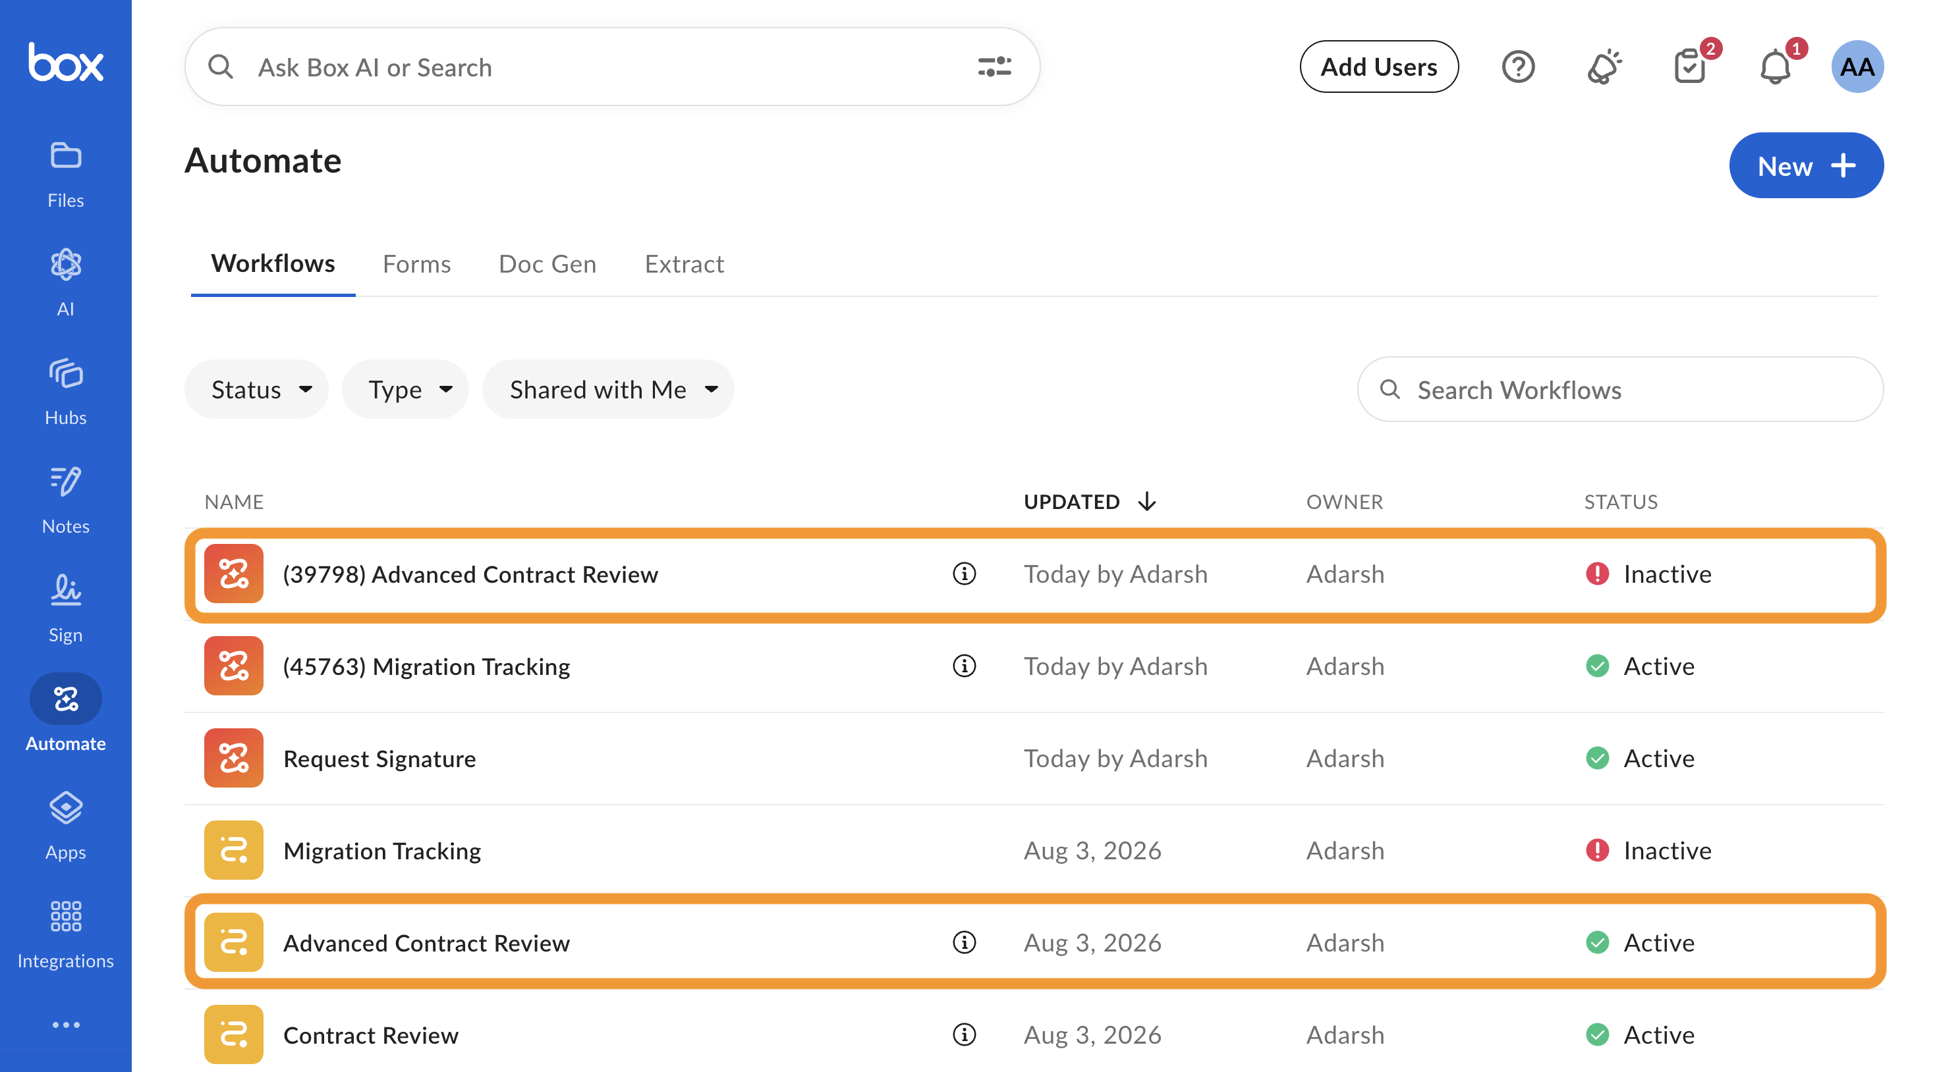
Task: Click the STATUS column header
Action: (1621, 501)
